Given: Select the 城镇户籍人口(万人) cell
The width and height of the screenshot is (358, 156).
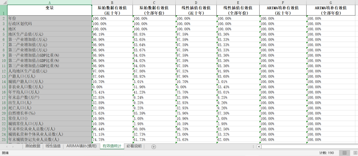Looking at the screenshot, I should [x=49, y=82].
